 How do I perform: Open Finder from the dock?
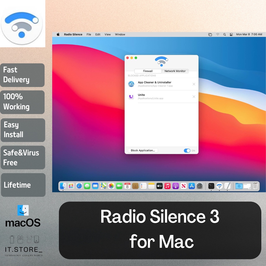(63, 186)
